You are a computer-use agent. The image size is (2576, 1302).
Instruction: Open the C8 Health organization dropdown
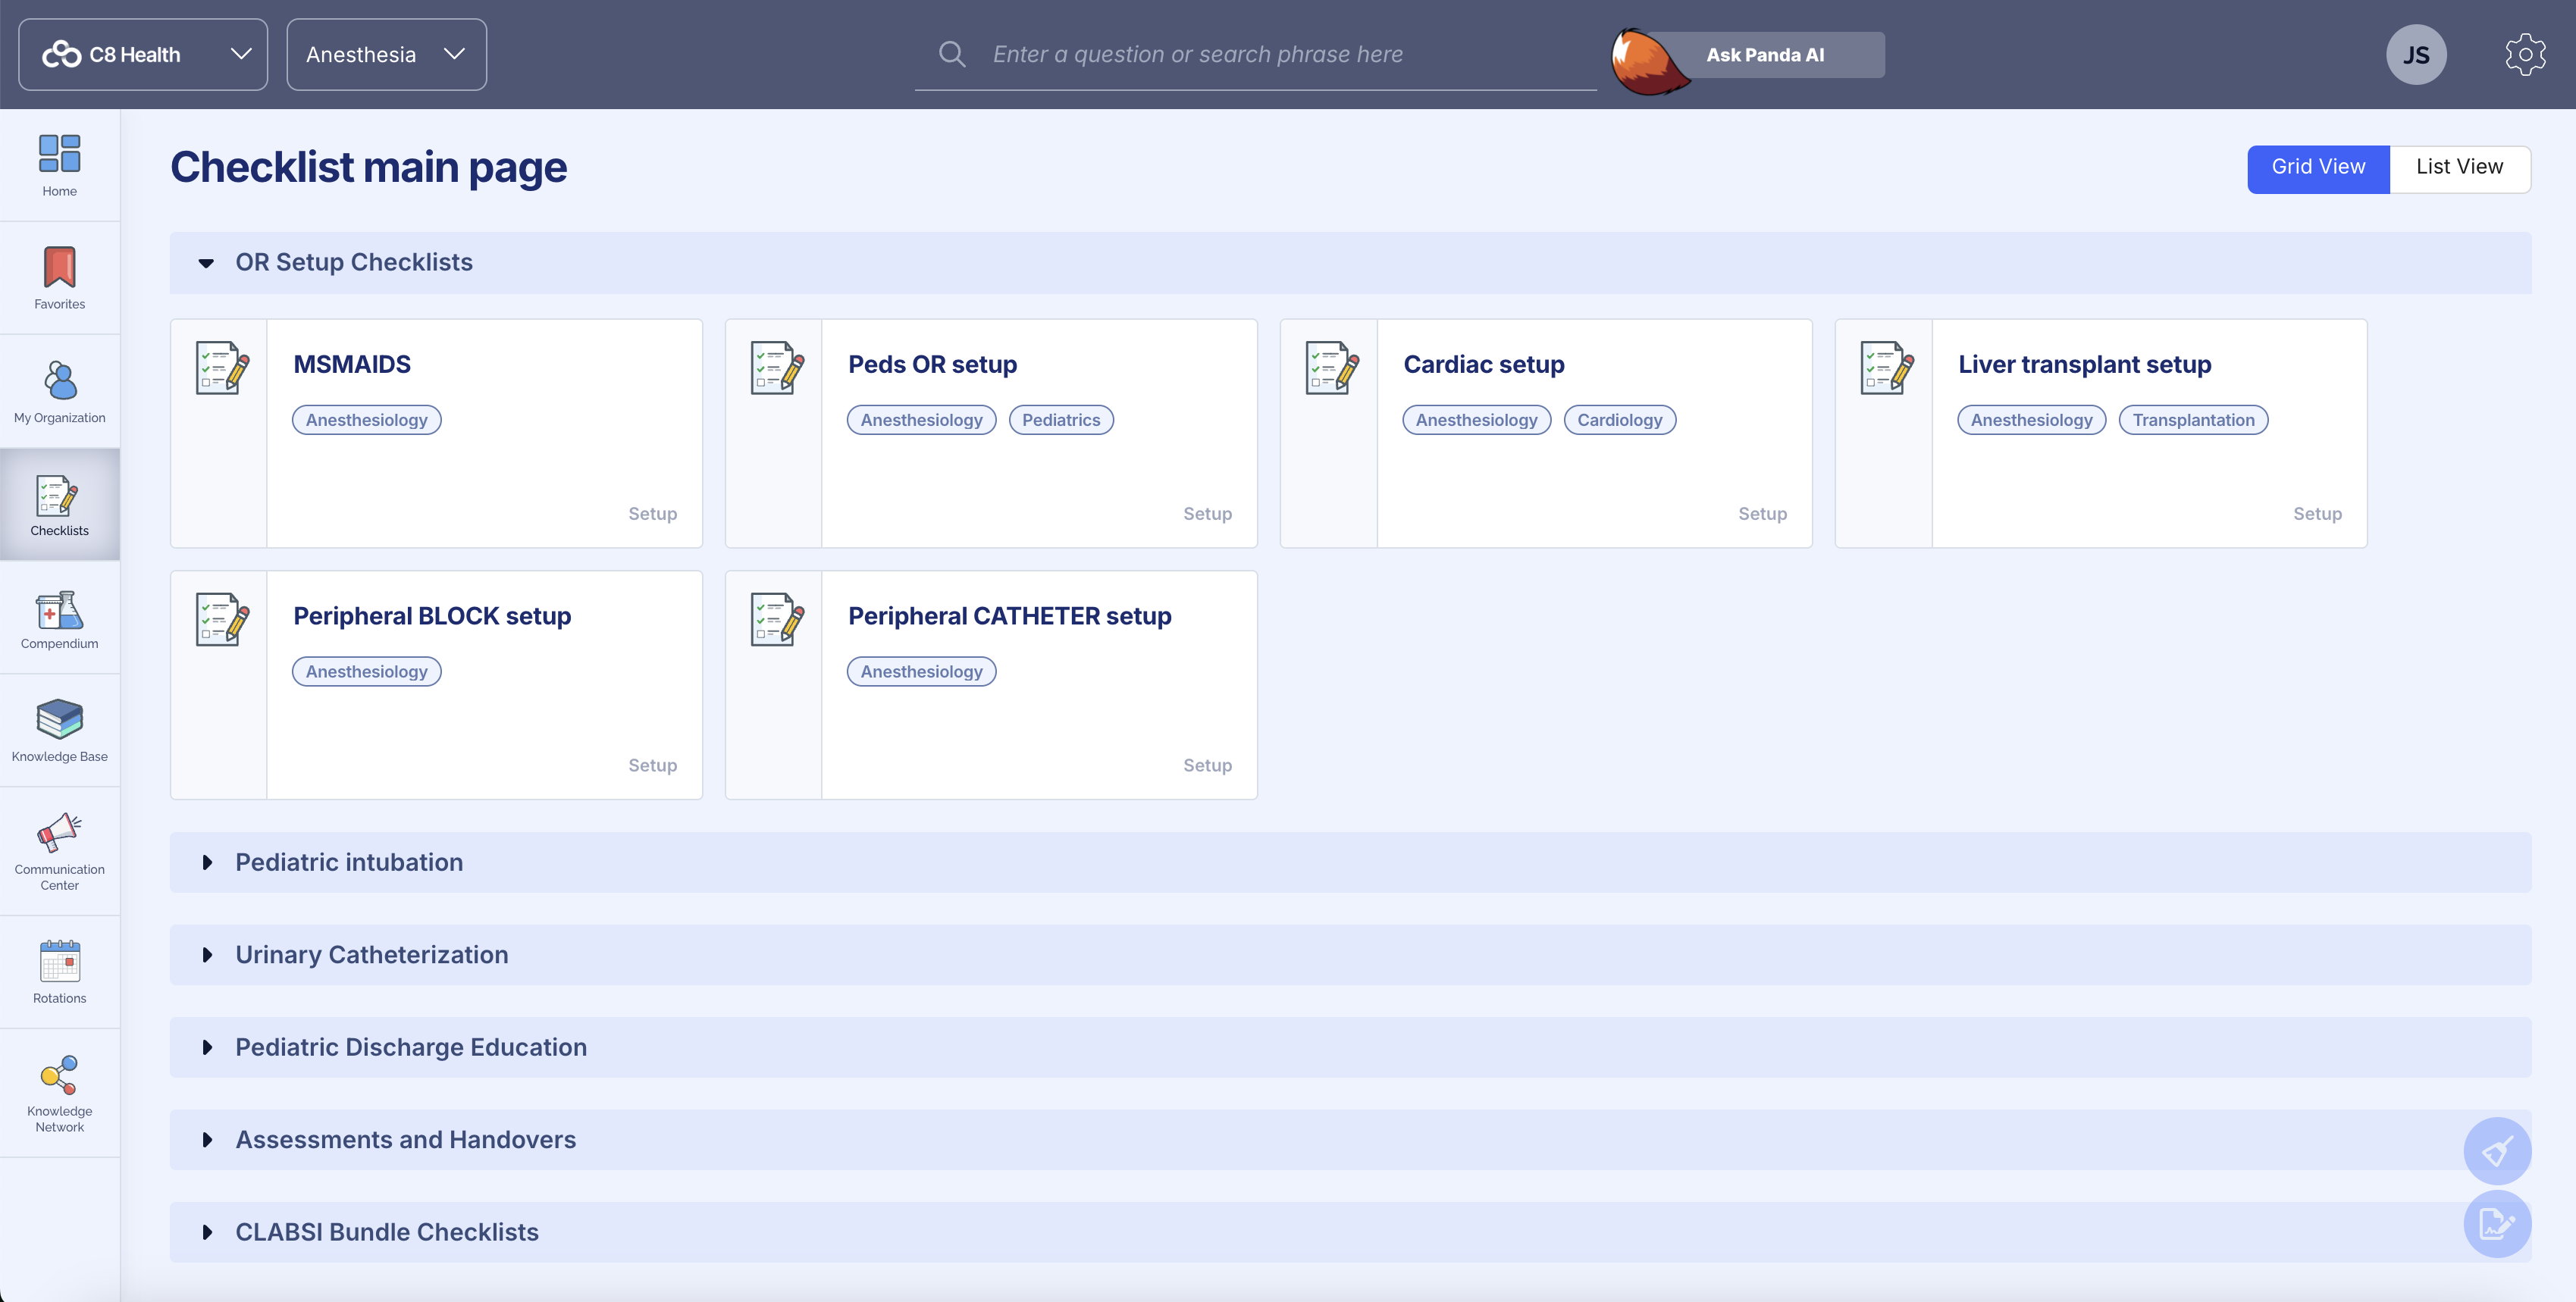tap(143, 54)
